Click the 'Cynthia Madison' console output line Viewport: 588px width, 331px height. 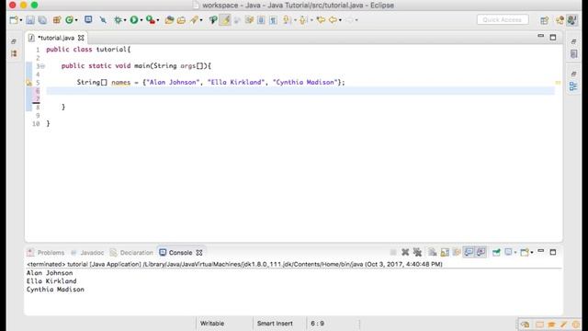coord(55,290)
